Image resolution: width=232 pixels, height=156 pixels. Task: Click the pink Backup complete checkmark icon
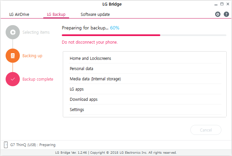(x=13, y=79)
